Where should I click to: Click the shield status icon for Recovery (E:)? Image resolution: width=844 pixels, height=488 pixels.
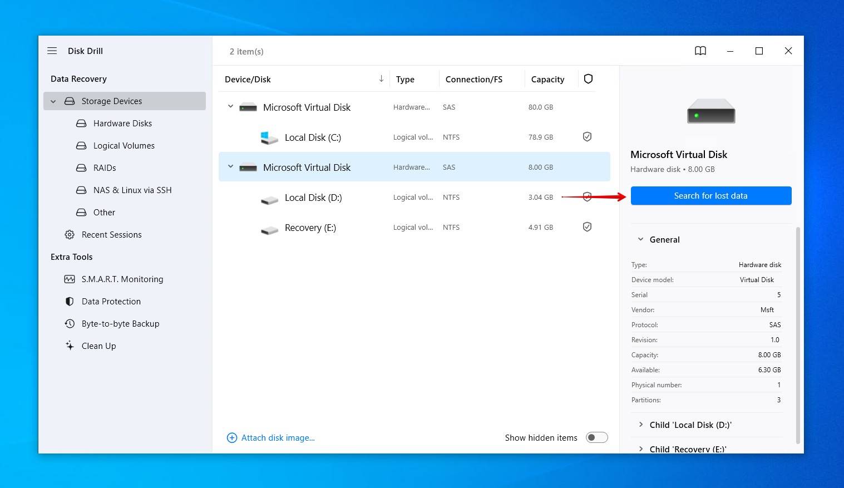pyautogui.click(x=587, y=227)
